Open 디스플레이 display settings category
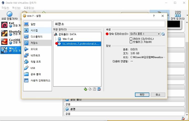 [x=38, y=37]
